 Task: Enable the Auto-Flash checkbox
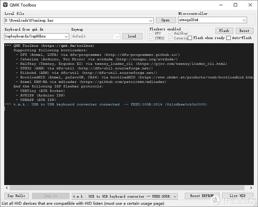(228, 38)
